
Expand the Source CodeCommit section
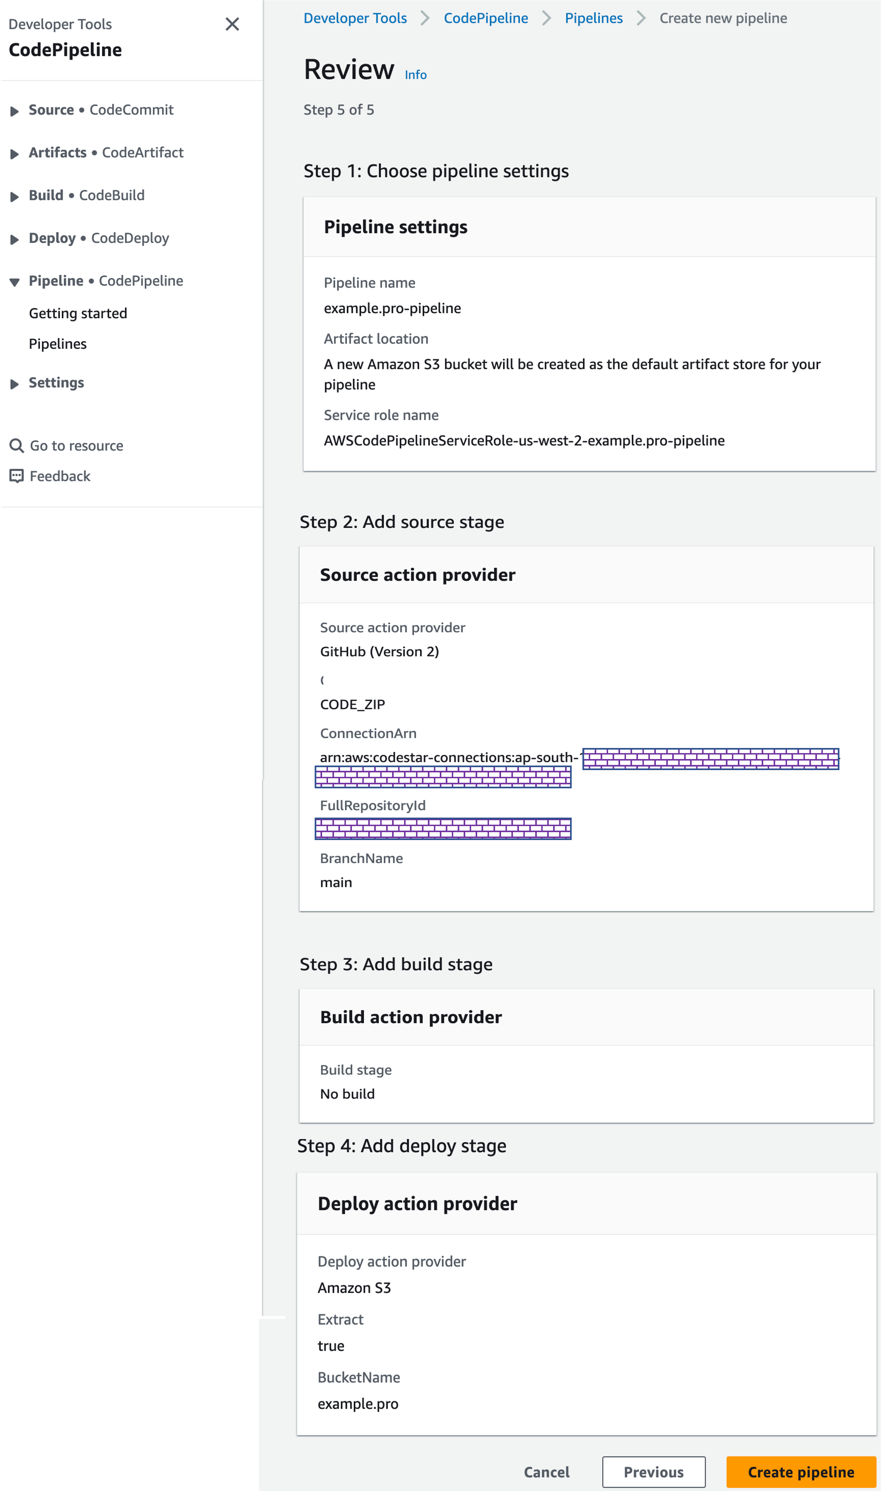click(15, 111)
